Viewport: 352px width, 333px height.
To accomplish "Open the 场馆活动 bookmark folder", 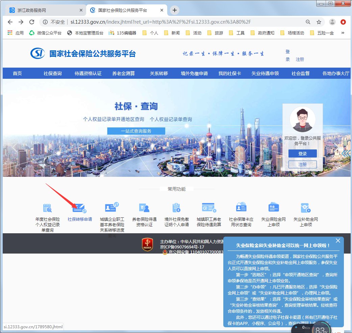I will [292, 33].
